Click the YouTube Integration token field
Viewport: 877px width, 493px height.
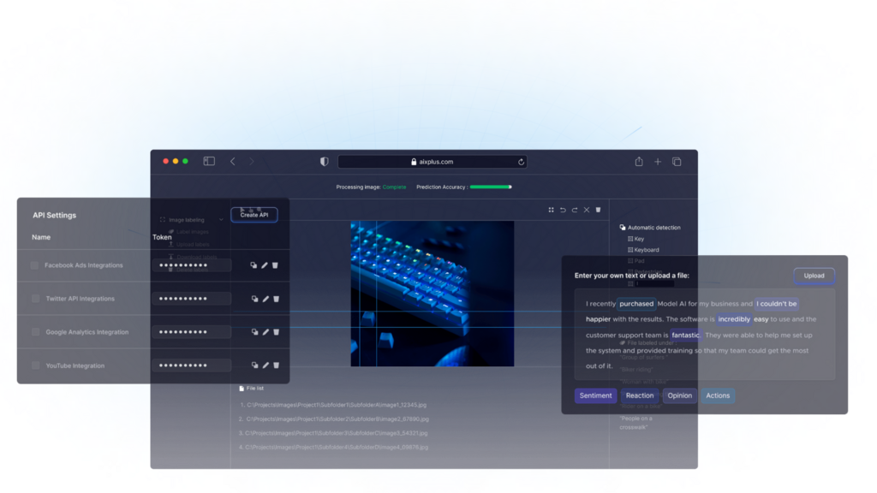(x=191, y=365)
